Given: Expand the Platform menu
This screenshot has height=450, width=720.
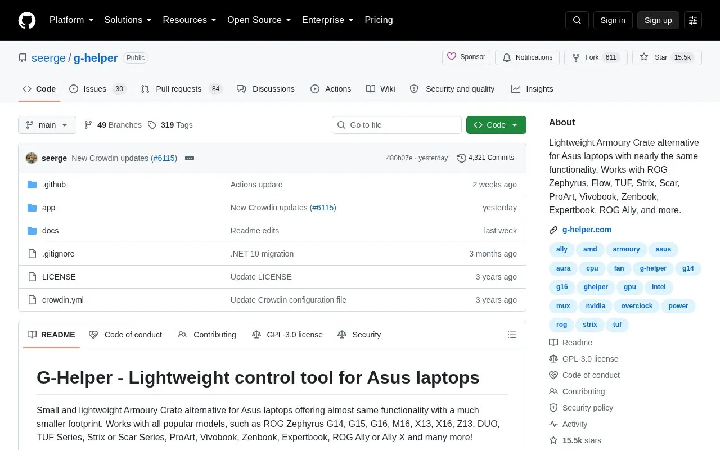Looking at the screenshot, I should (71, 20).
